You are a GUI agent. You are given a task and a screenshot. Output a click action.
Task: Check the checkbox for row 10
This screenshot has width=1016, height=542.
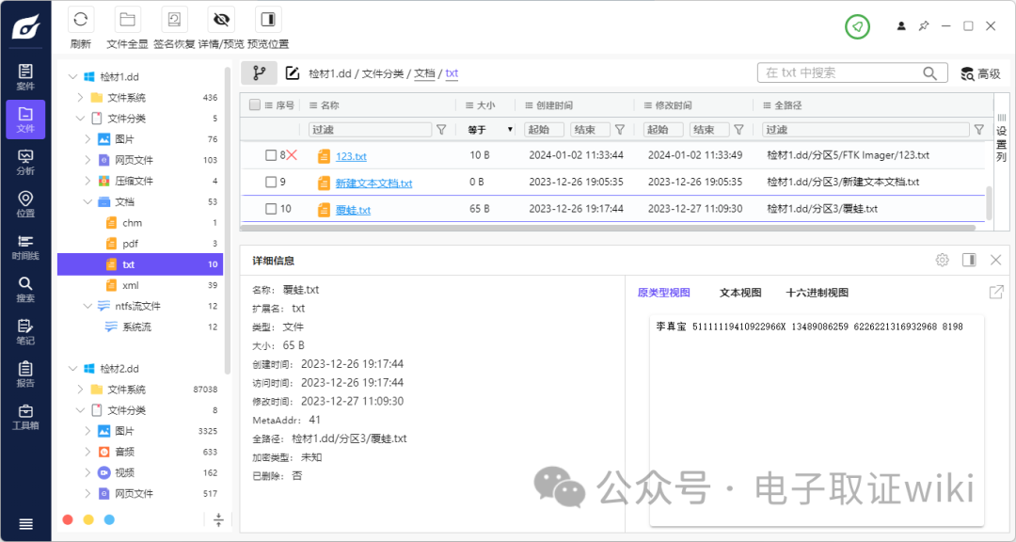tap(271, 209)
